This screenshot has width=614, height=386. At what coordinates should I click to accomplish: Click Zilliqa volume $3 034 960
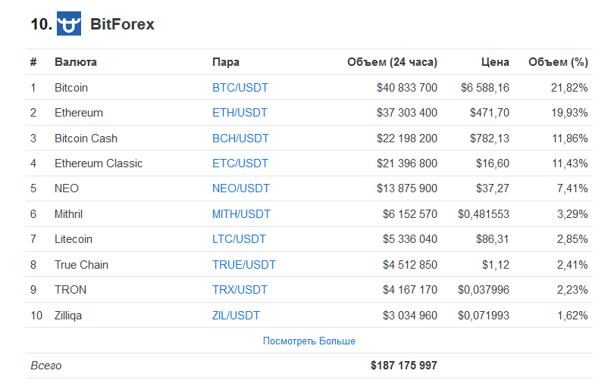pos(410,316)
